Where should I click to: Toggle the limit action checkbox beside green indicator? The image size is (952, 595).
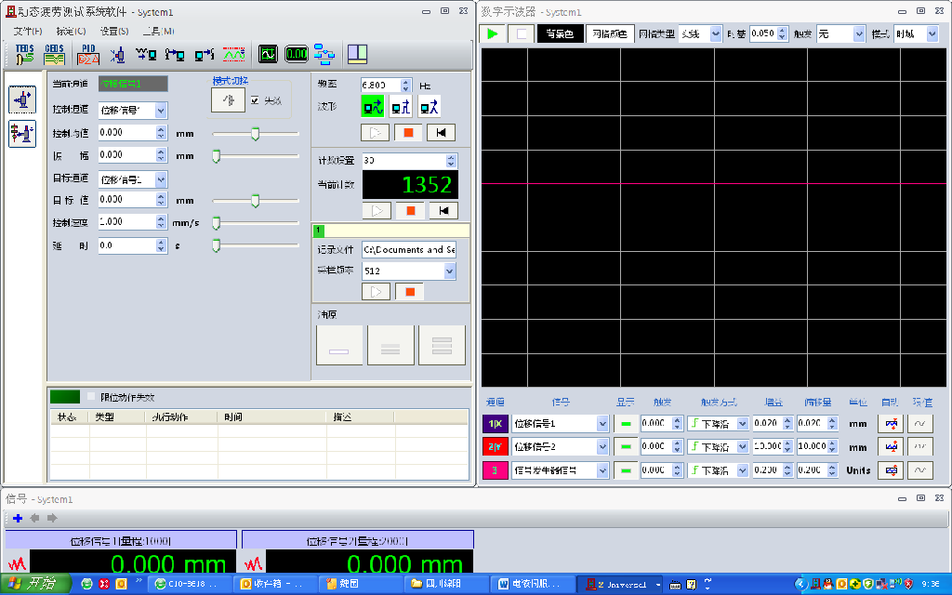click(91, 396)
